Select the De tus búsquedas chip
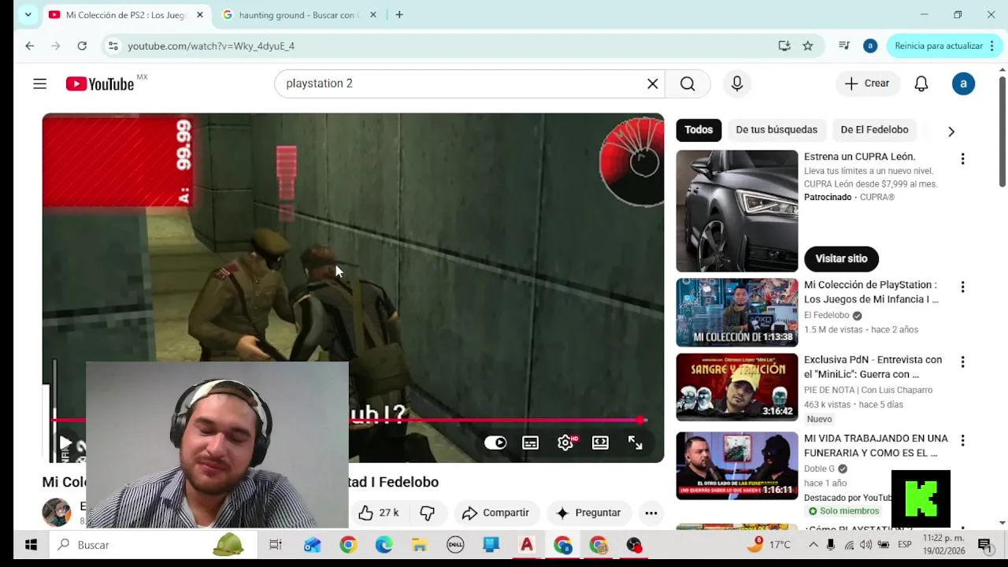The width and height of the screenshot is (1008, 567). [x=776, y=130]
